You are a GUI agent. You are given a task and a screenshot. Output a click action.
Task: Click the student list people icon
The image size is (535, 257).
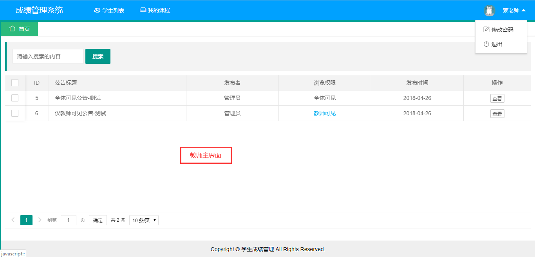[x=97, y=10]
